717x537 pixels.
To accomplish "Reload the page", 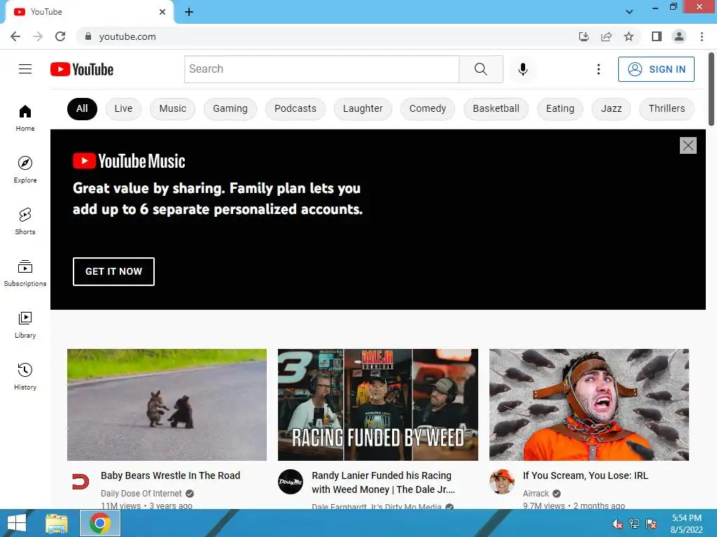I will (x=60, y=36).
